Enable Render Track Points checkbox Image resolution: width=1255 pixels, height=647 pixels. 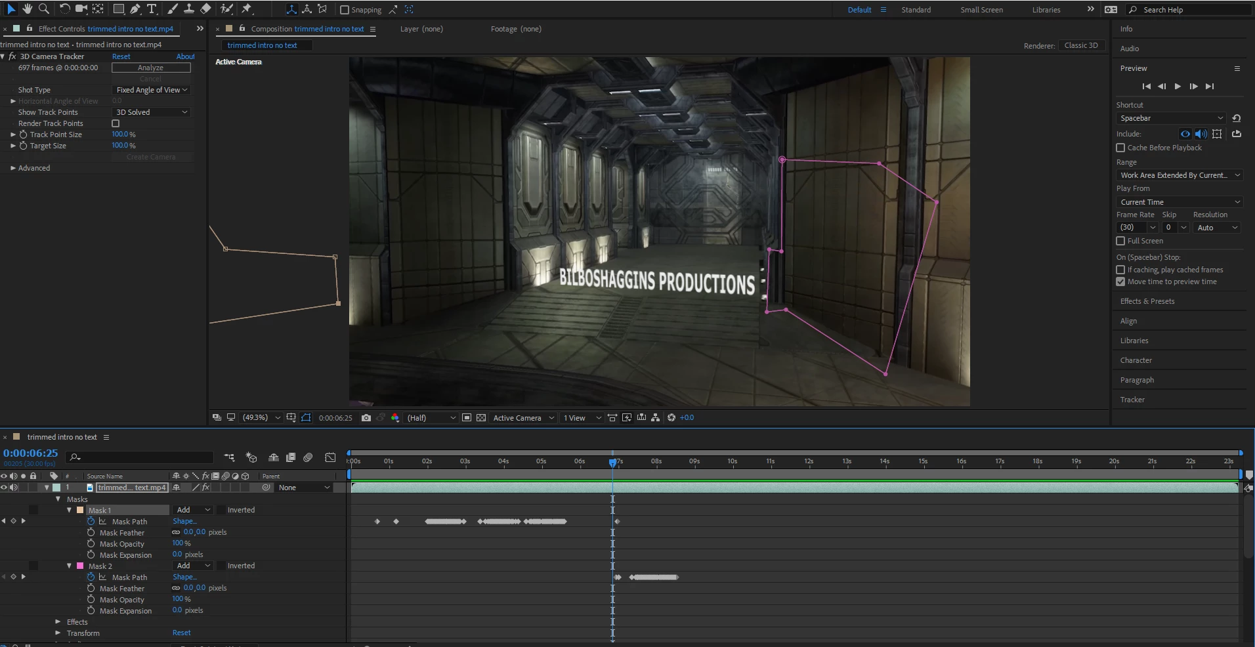pyautogui.click(x=116, y=123)
